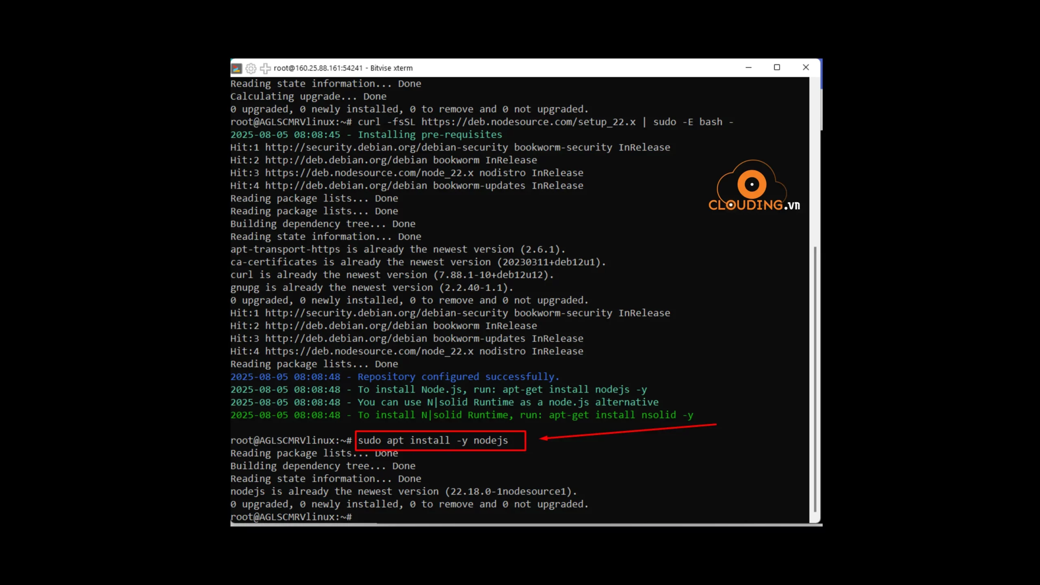
Task: Click 'Installing pre-requisites' green log line
Action: point(366,134)
